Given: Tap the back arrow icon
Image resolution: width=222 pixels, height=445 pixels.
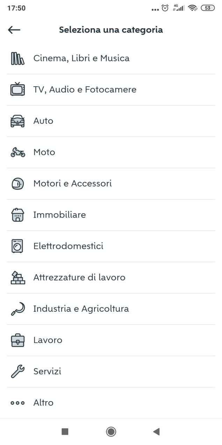Looking at the screenshot, I should coord(14,30).
